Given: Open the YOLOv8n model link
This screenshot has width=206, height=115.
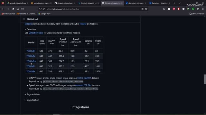Looking at the screenshot, I should coord(31,51).
